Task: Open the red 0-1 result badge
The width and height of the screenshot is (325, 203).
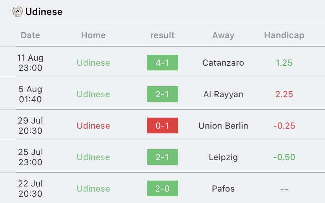Action: tap(162, 125)
